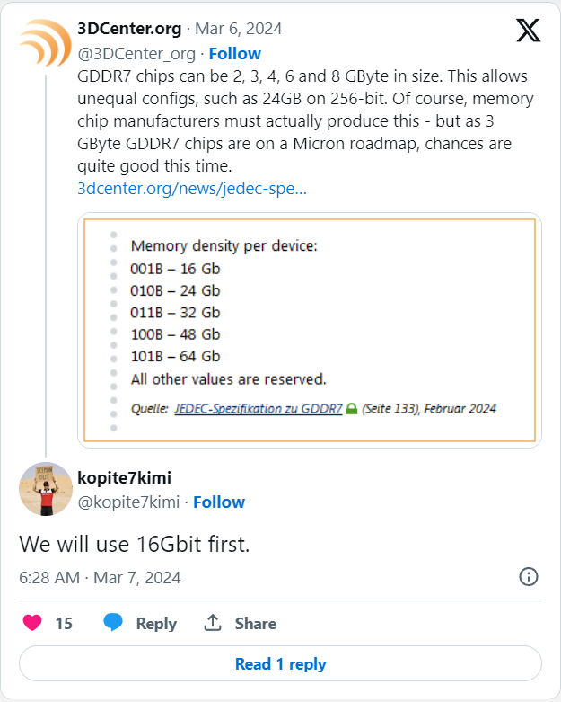Click the Share label text
The width and height of the screenshot is (561, 702).
click(x=256, y=623)
